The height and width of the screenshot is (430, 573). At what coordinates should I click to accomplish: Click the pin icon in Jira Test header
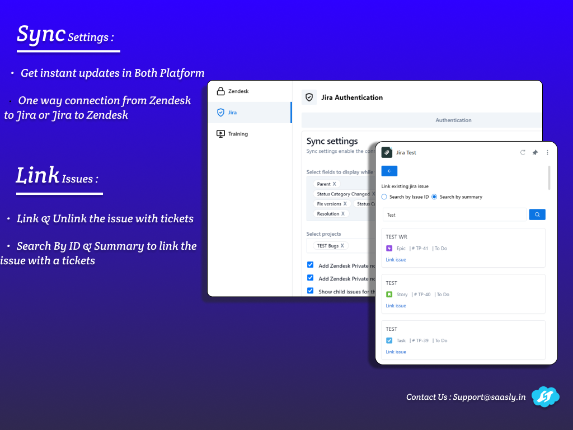click(535, 152)
